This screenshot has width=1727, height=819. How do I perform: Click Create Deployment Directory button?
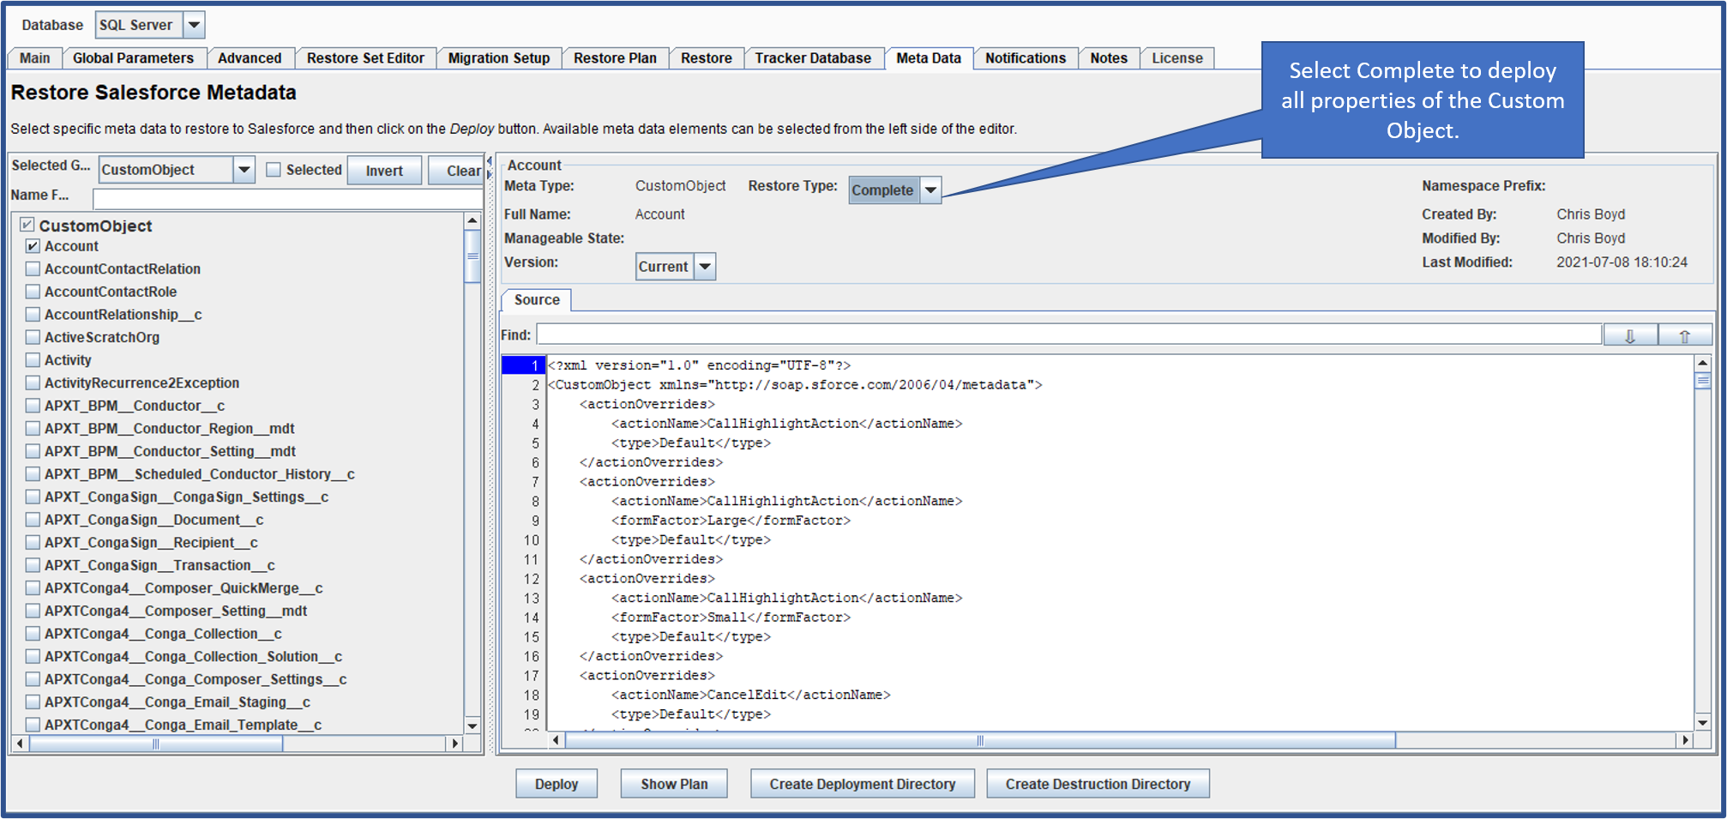click(x=863, y=784)
